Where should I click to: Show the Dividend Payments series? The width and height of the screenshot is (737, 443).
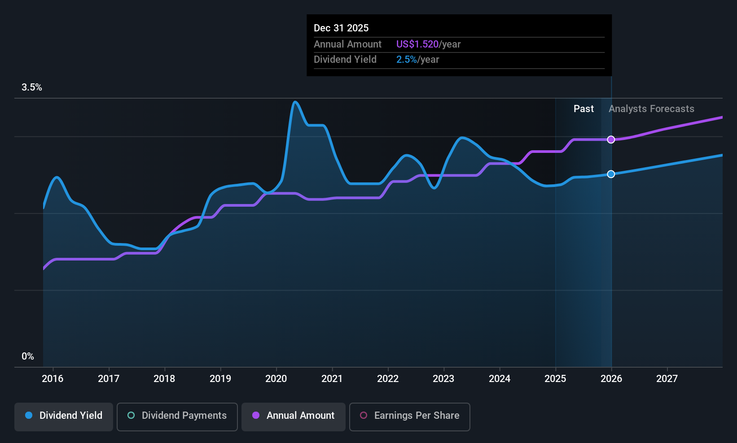(x=177, y=416)
